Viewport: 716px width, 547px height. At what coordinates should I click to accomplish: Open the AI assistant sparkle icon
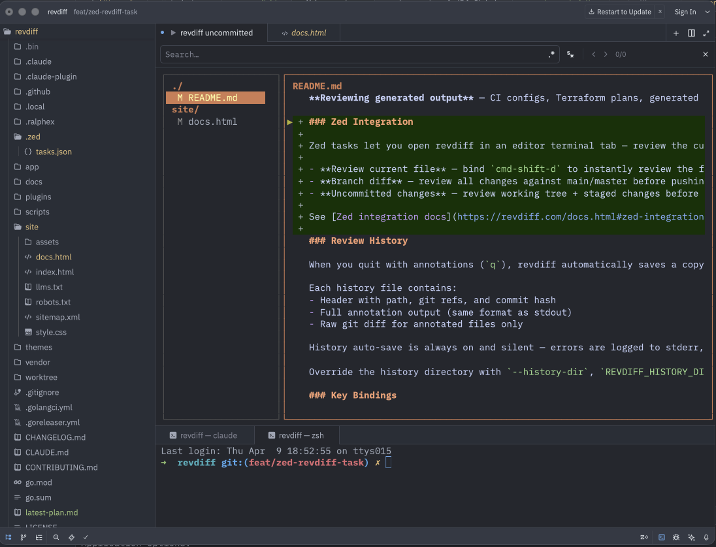(x=691, y=537)
